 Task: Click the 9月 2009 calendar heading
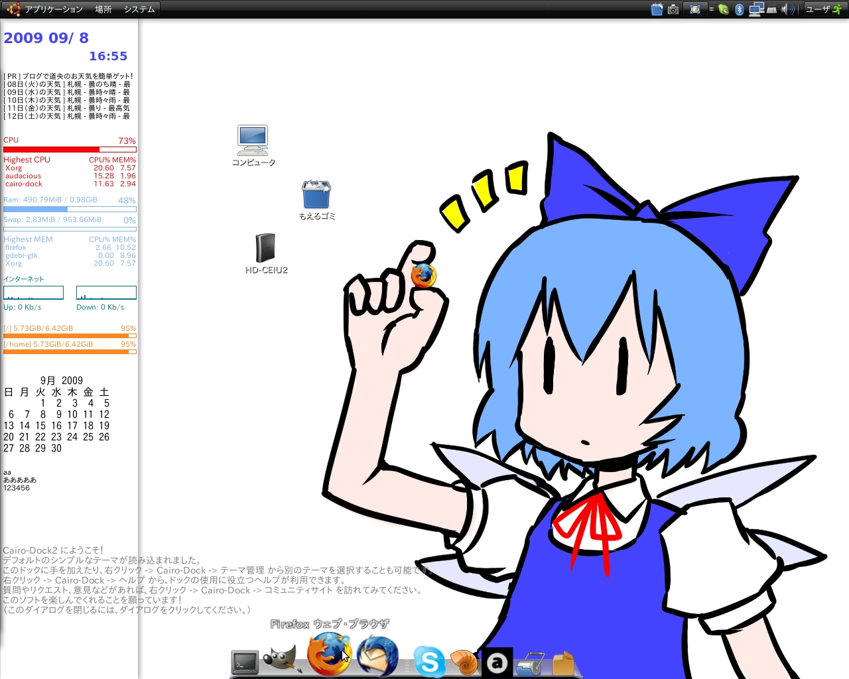point(62,381)
